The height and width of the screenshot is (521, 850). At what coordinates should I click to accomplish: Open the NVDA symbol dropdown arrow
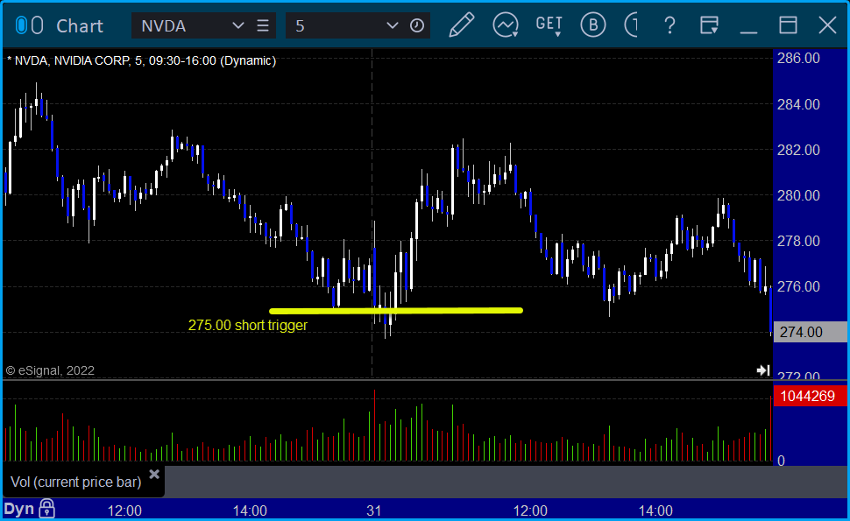pos(237,25)
